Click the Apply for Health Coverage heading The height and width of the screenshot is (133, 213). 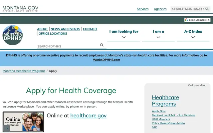pyautogui.click(x=71, y=90)
